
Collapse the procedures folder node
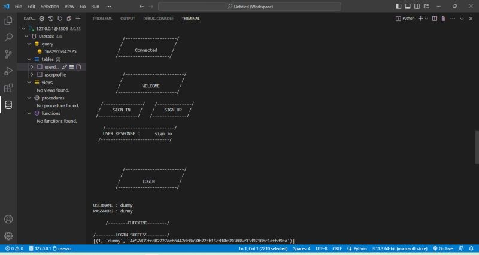click(x=29, y=98)
